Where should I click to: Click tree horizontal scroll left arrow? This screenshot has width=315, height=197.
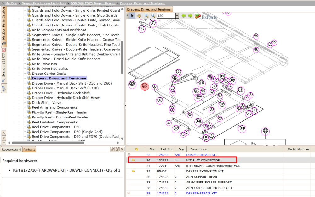(x=9, y=143)
